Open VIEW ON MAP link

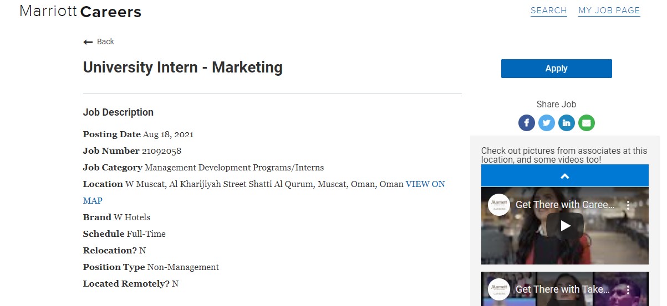click(x=264, y=192)
